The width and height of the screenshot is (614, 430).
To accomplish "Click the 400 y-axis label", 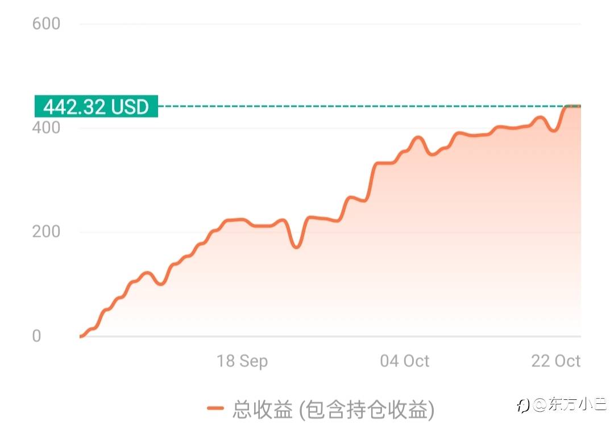I will pyautogui.click(x=47, y=128).
